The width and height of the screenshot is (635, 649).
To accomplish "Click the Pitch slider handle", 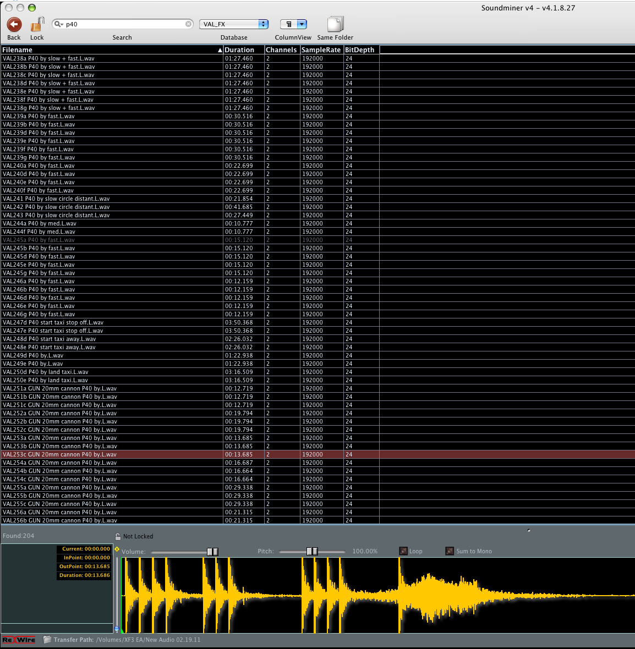I will (312, 551).
